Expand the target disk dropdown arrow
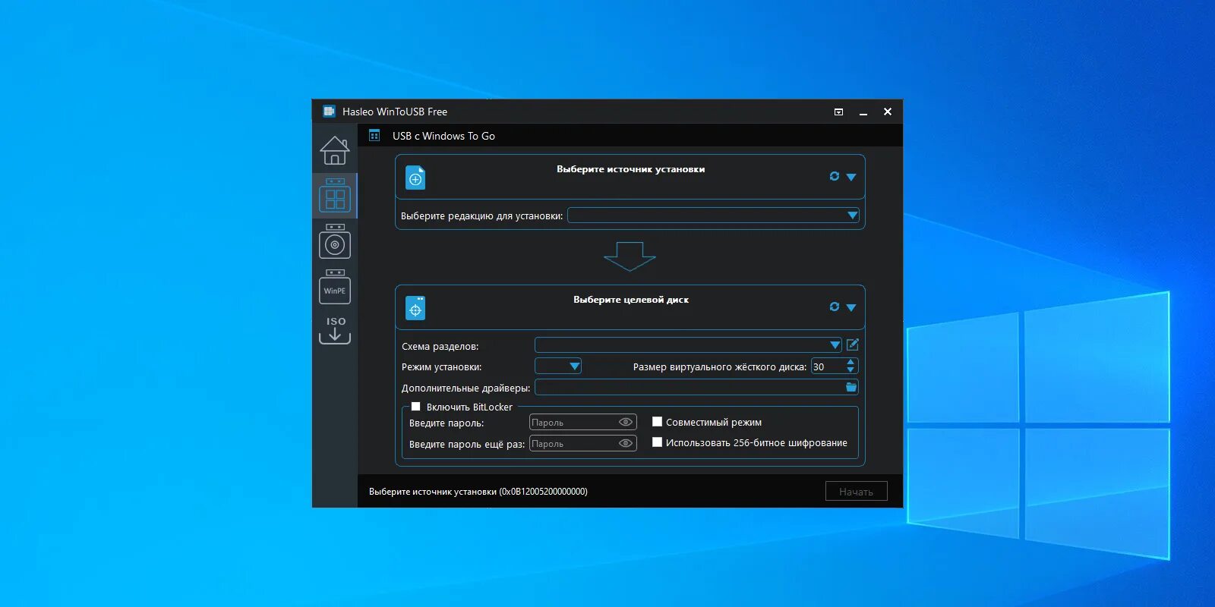The width and height of the screenshot is (1215, 607). [x=851, y=307]
